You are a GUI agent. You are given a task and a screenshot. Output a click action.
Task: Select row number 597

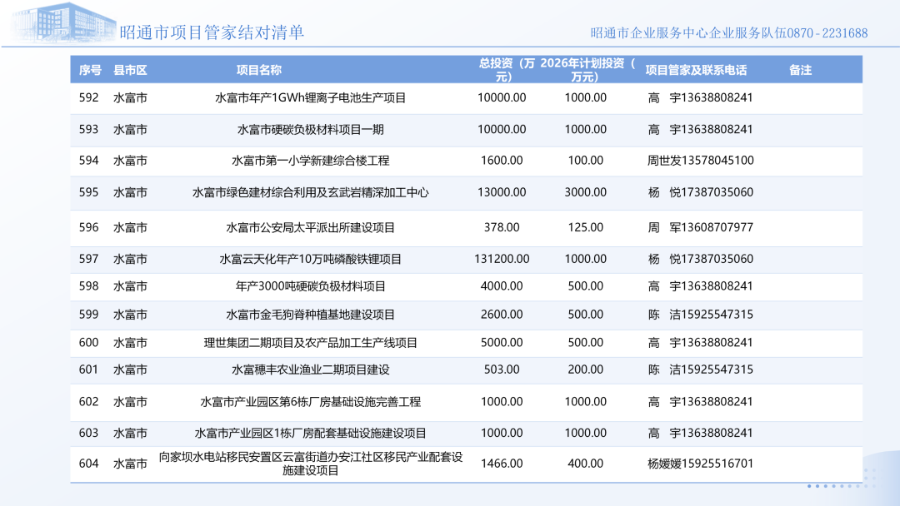click(x=89, y=259)
